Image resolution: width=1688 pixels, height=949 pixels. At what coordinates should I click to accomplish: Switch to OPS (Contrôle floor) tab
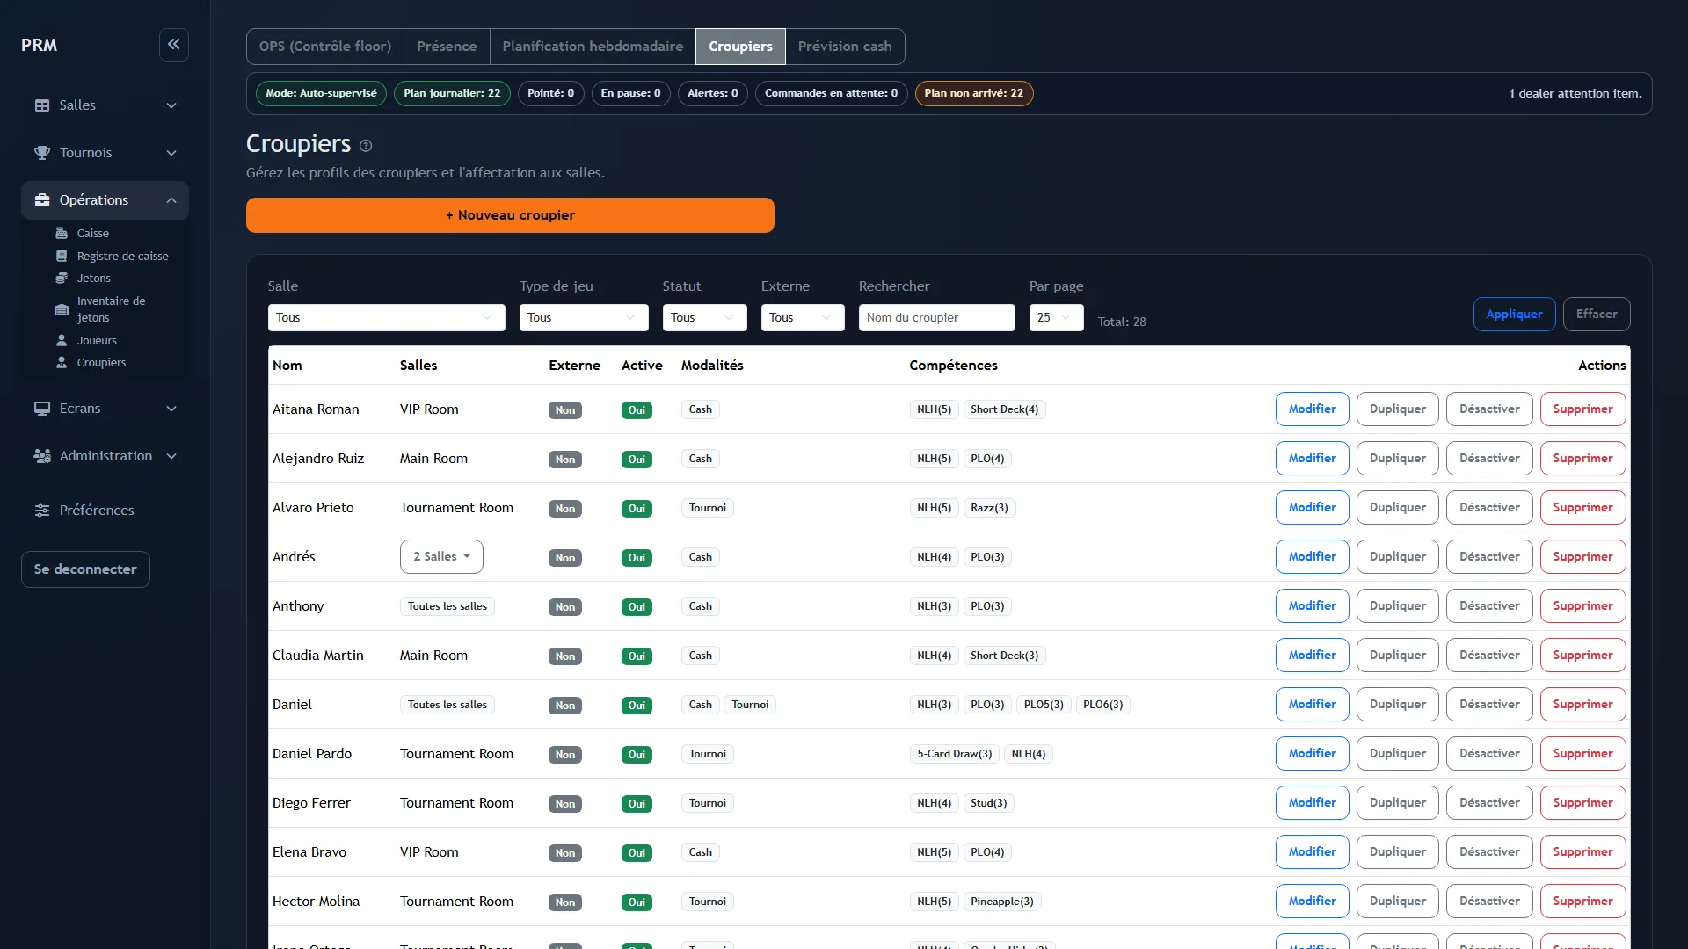(x=325, y=47)
